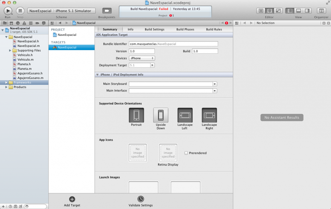
Task: Expand the Supporting Files group
Action: tap(10, 50)
